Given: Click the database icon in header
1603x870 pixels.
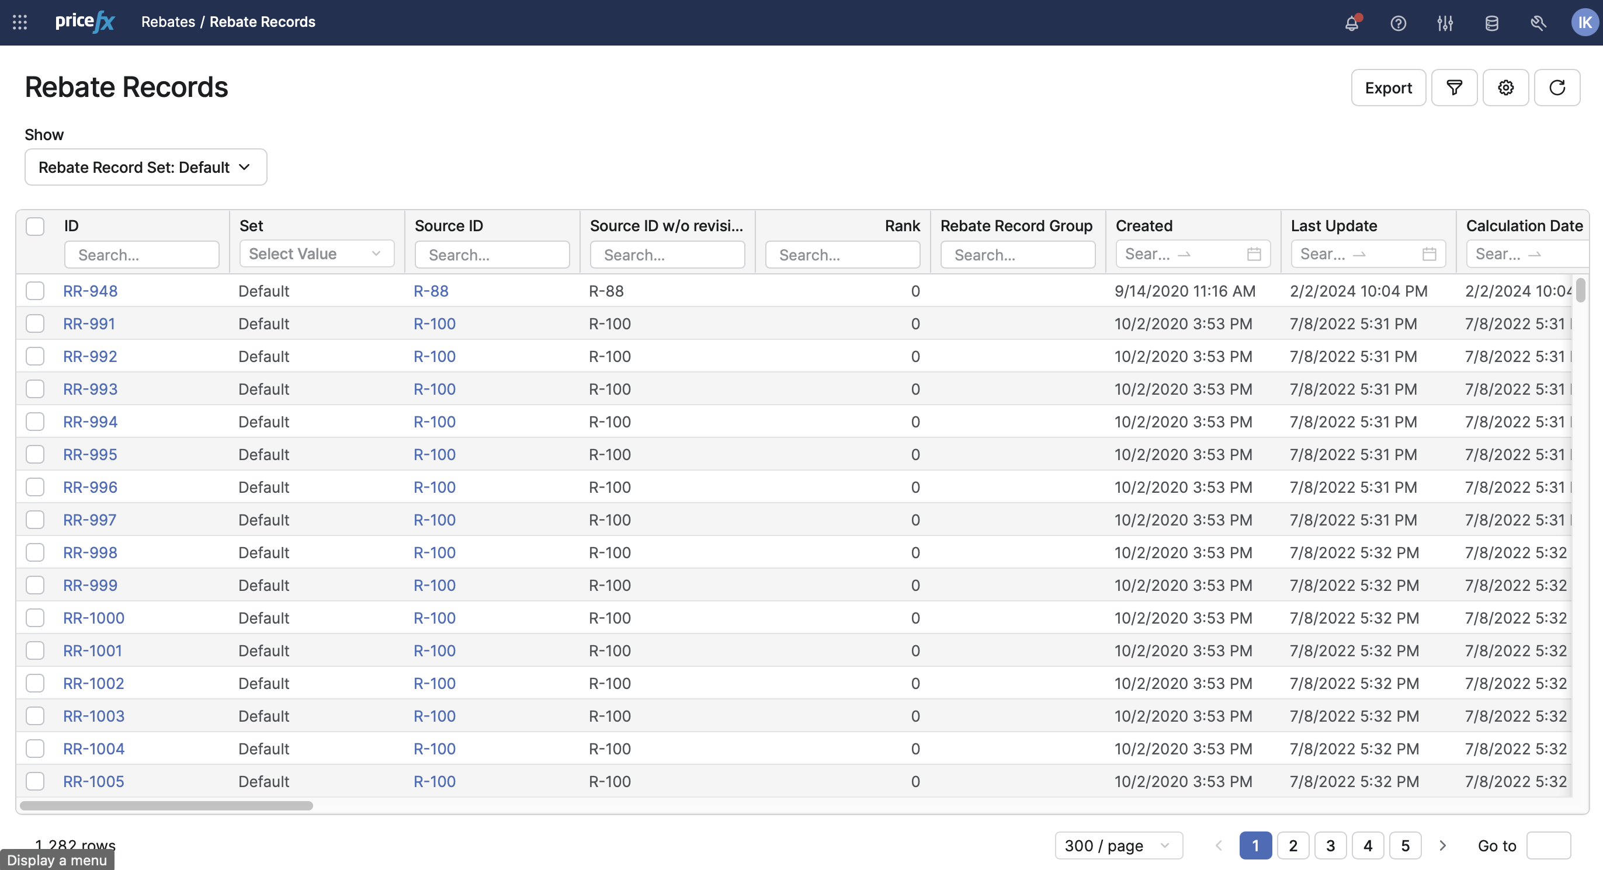Looking at the screenshot, I should pos(1491,23).
